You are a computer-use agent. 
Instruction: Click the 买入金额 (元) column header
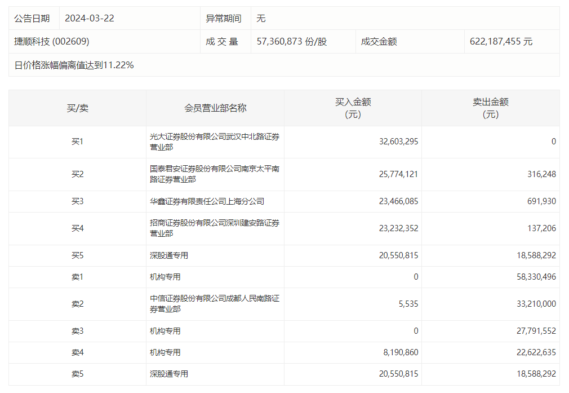pos(353,108)
